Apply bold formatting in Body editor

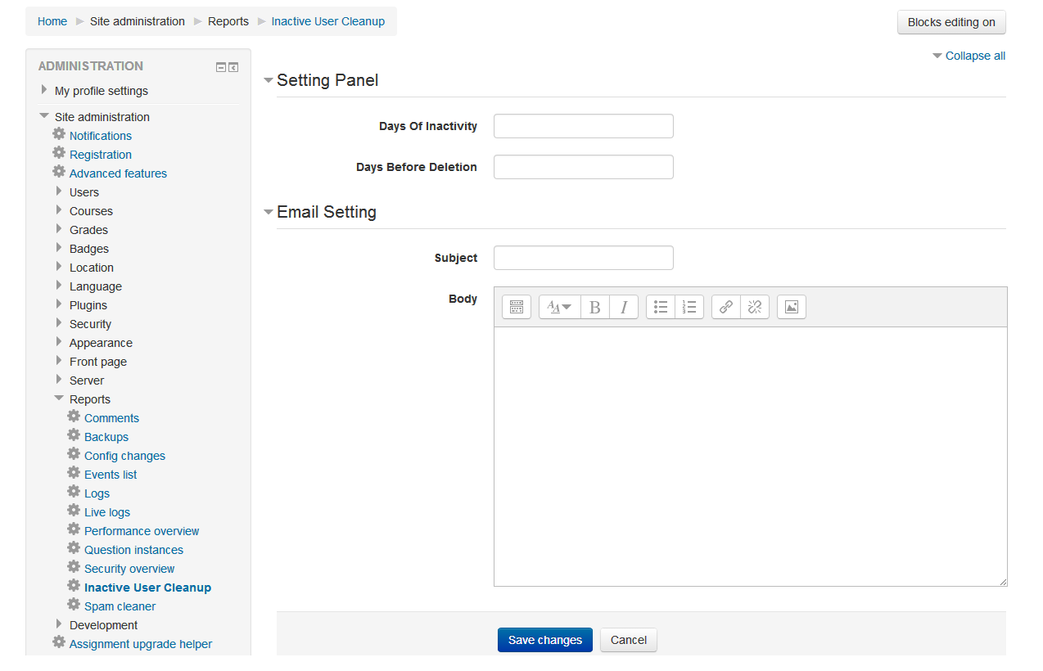point(595,307)
